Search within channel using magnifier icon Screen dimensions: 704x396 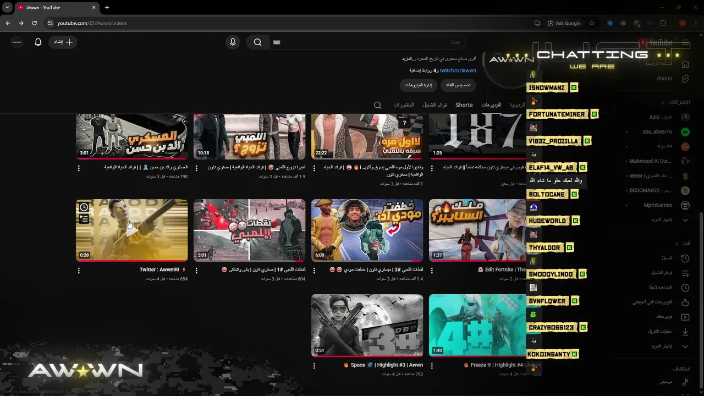(x=377, y=105)
